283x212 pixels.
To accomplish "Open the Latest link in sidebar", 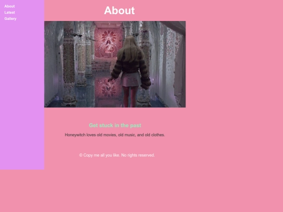I will 9,13.
